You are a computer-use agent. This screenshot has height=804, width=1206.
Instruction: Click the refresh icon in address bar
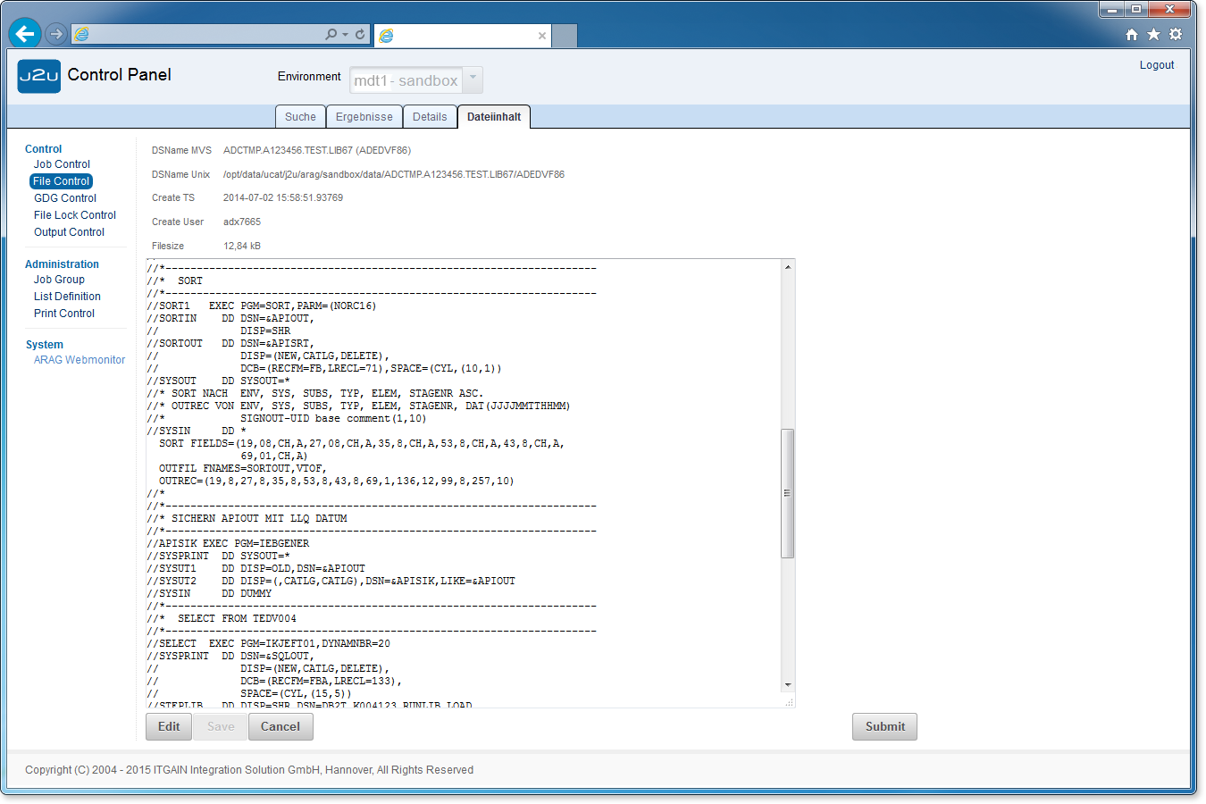[x=360, y=34]
